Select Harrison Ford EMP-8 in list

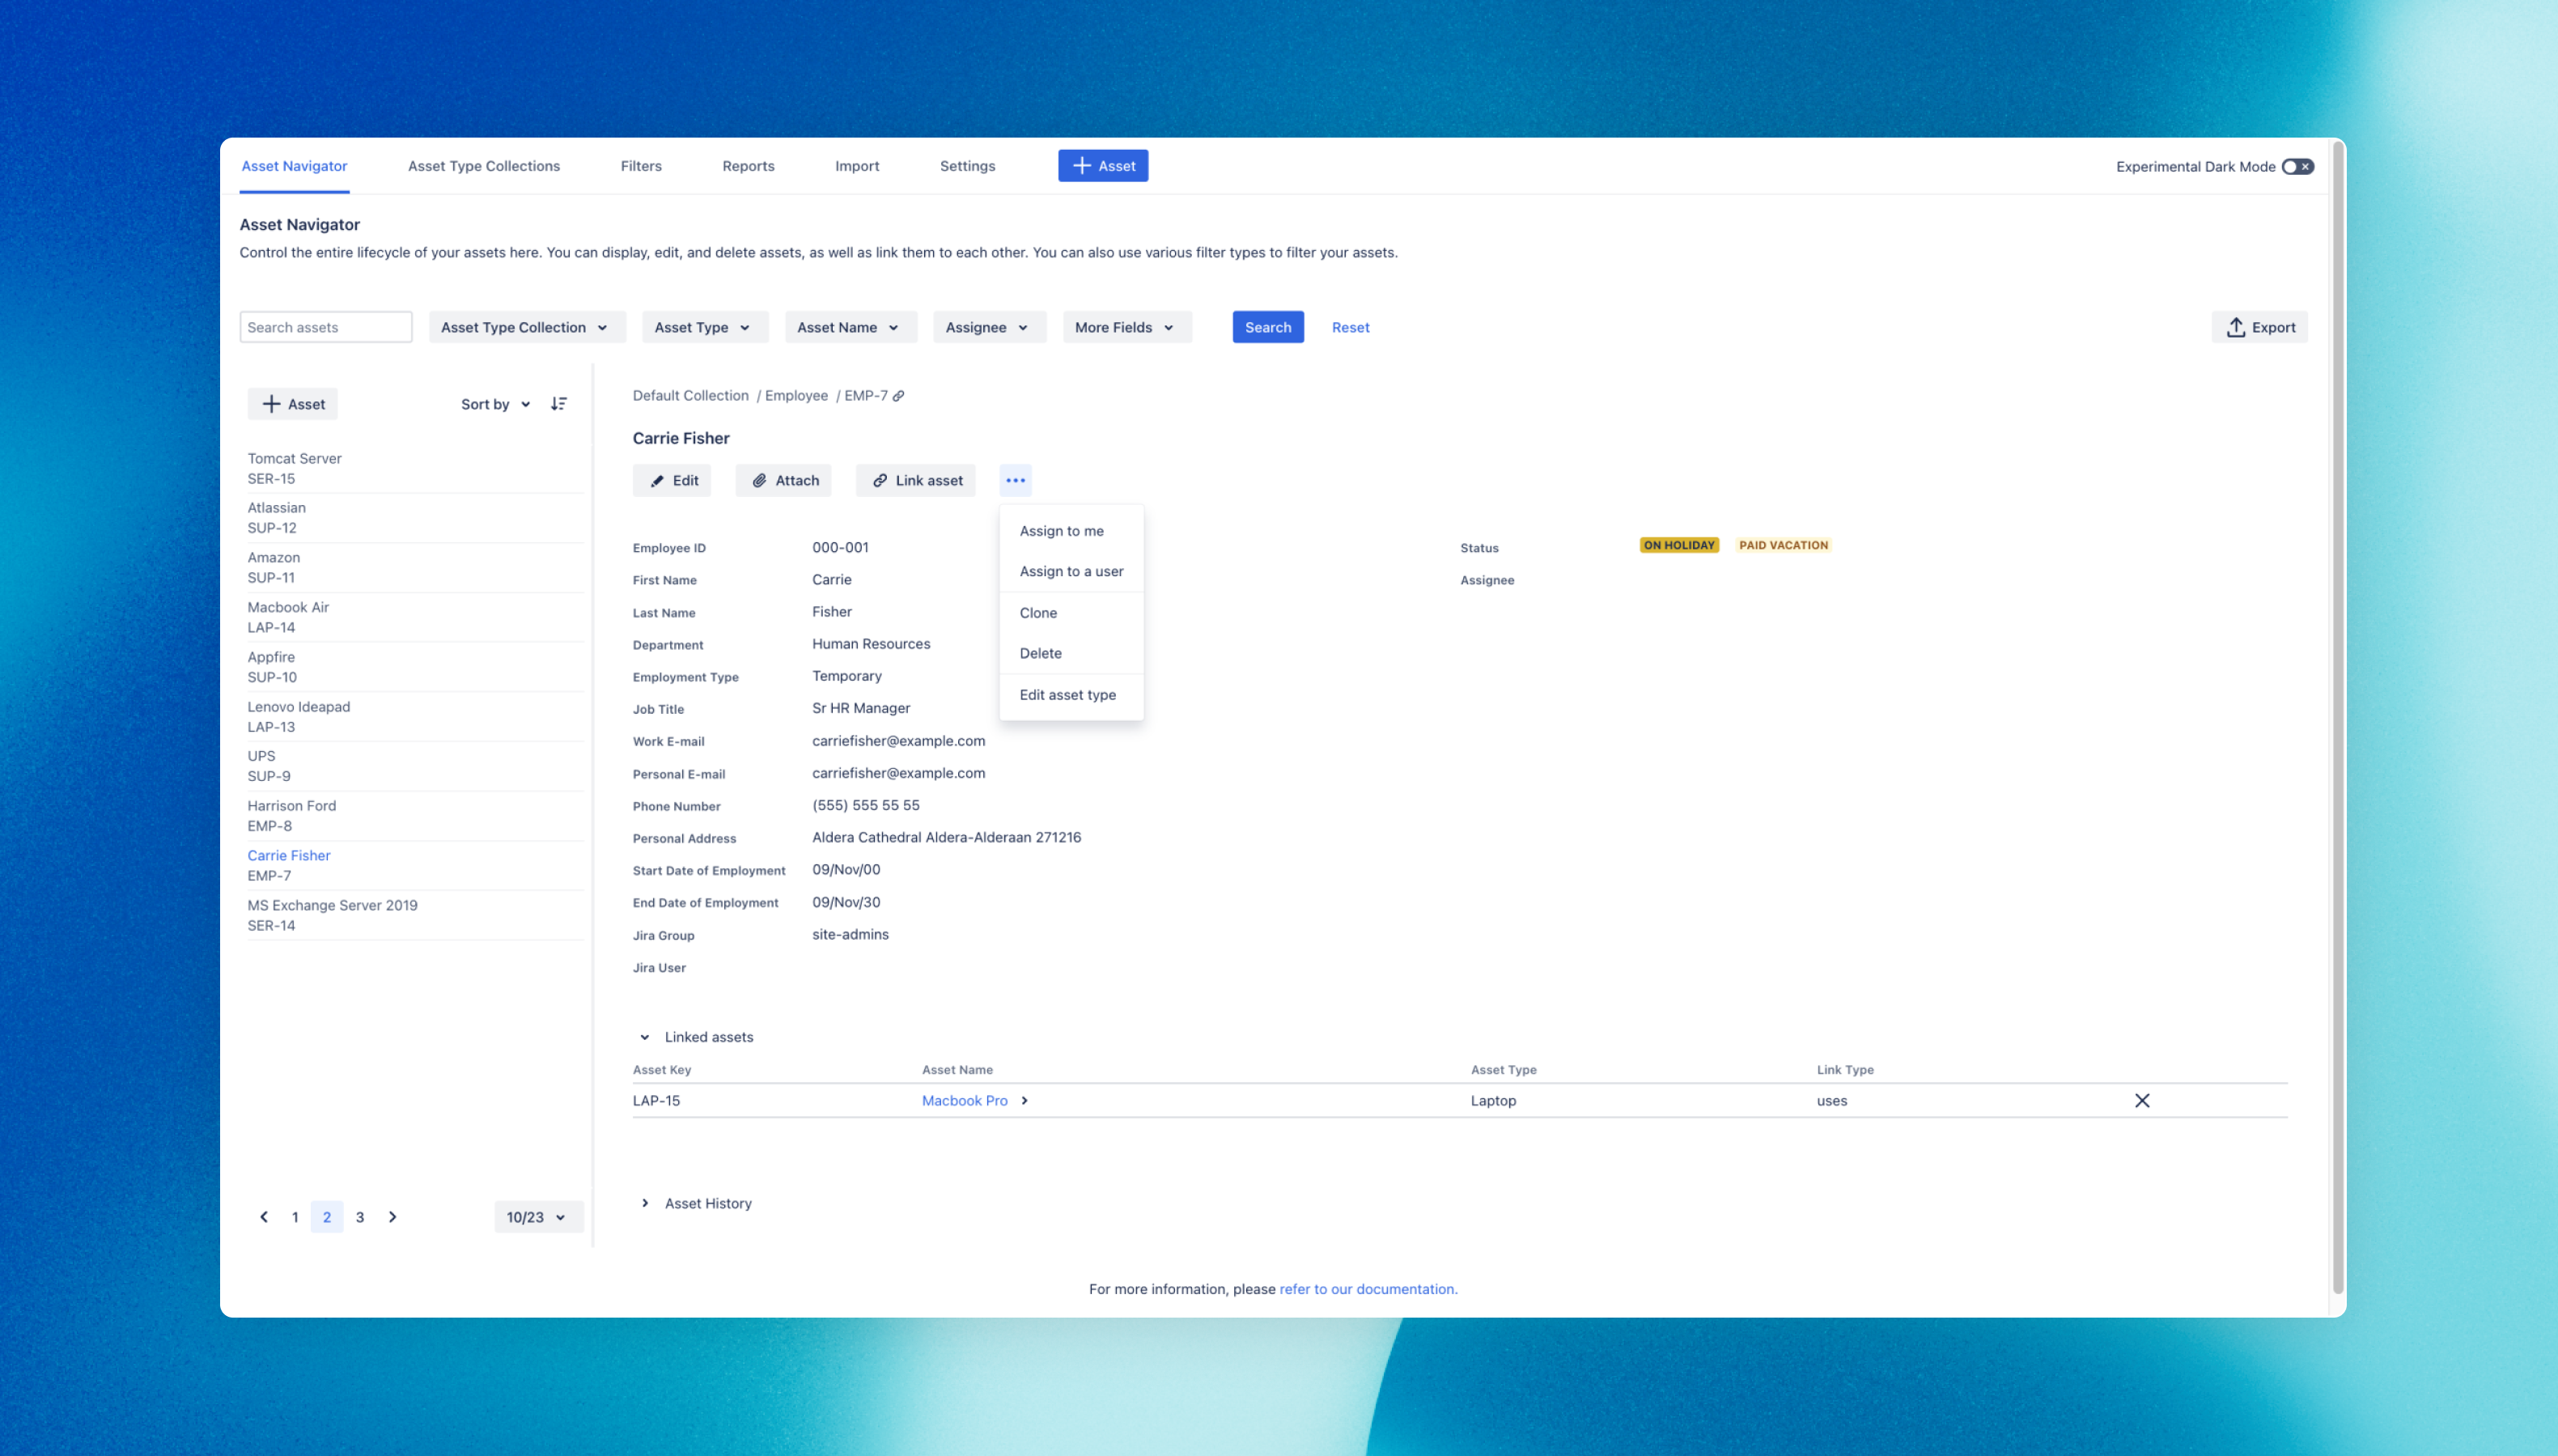(292, 815)
